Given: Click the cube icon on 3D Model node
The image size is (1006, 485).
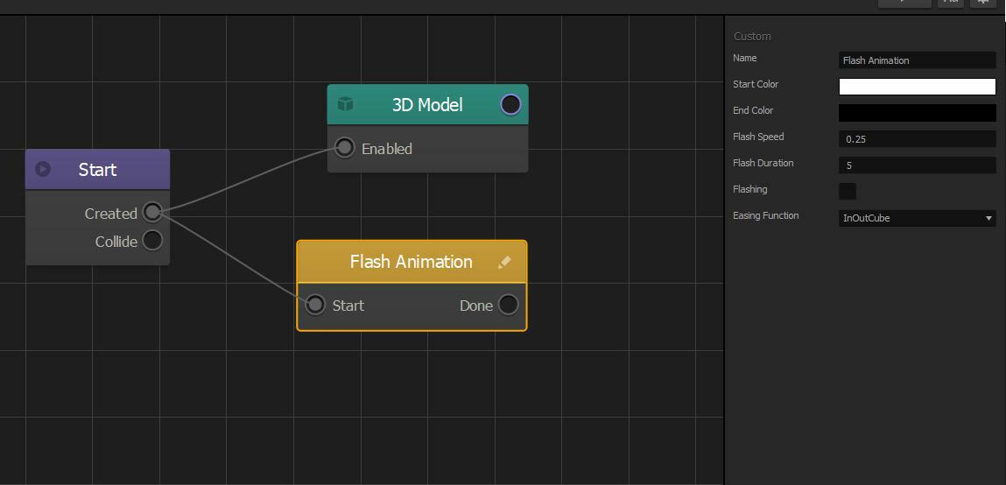Looking at the screenshot, I should [x=346, y=104].
